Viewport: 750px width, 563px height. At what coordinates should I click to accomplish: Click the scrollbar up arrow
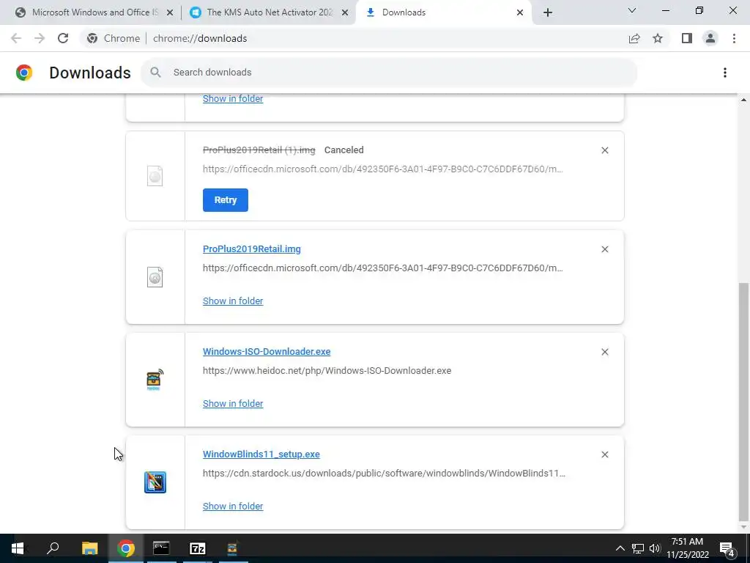click(743, 100)
